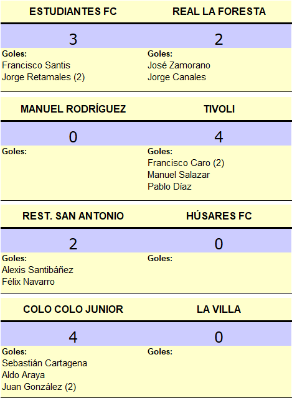Select the REAL LA FORESTA team name
The height and width of the screenshot is (398, 292).
coord(219,11)
